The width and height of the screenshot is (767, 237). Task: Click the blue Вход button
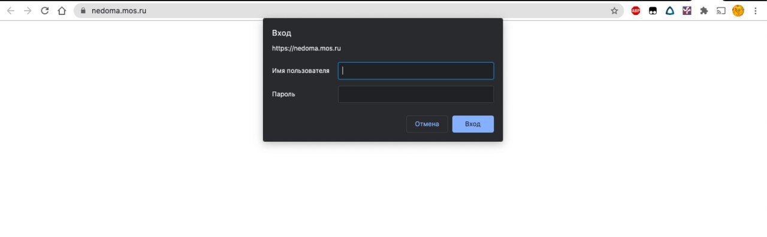coord(473,124)
